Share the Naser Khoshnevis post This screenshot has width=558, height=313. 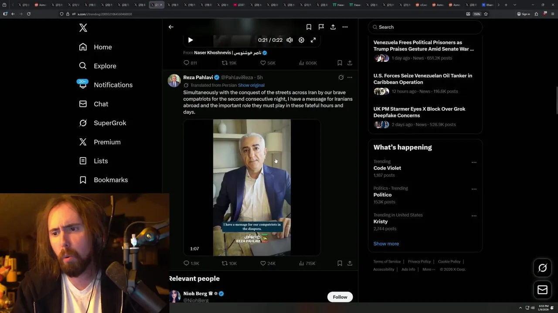[350, 63]
